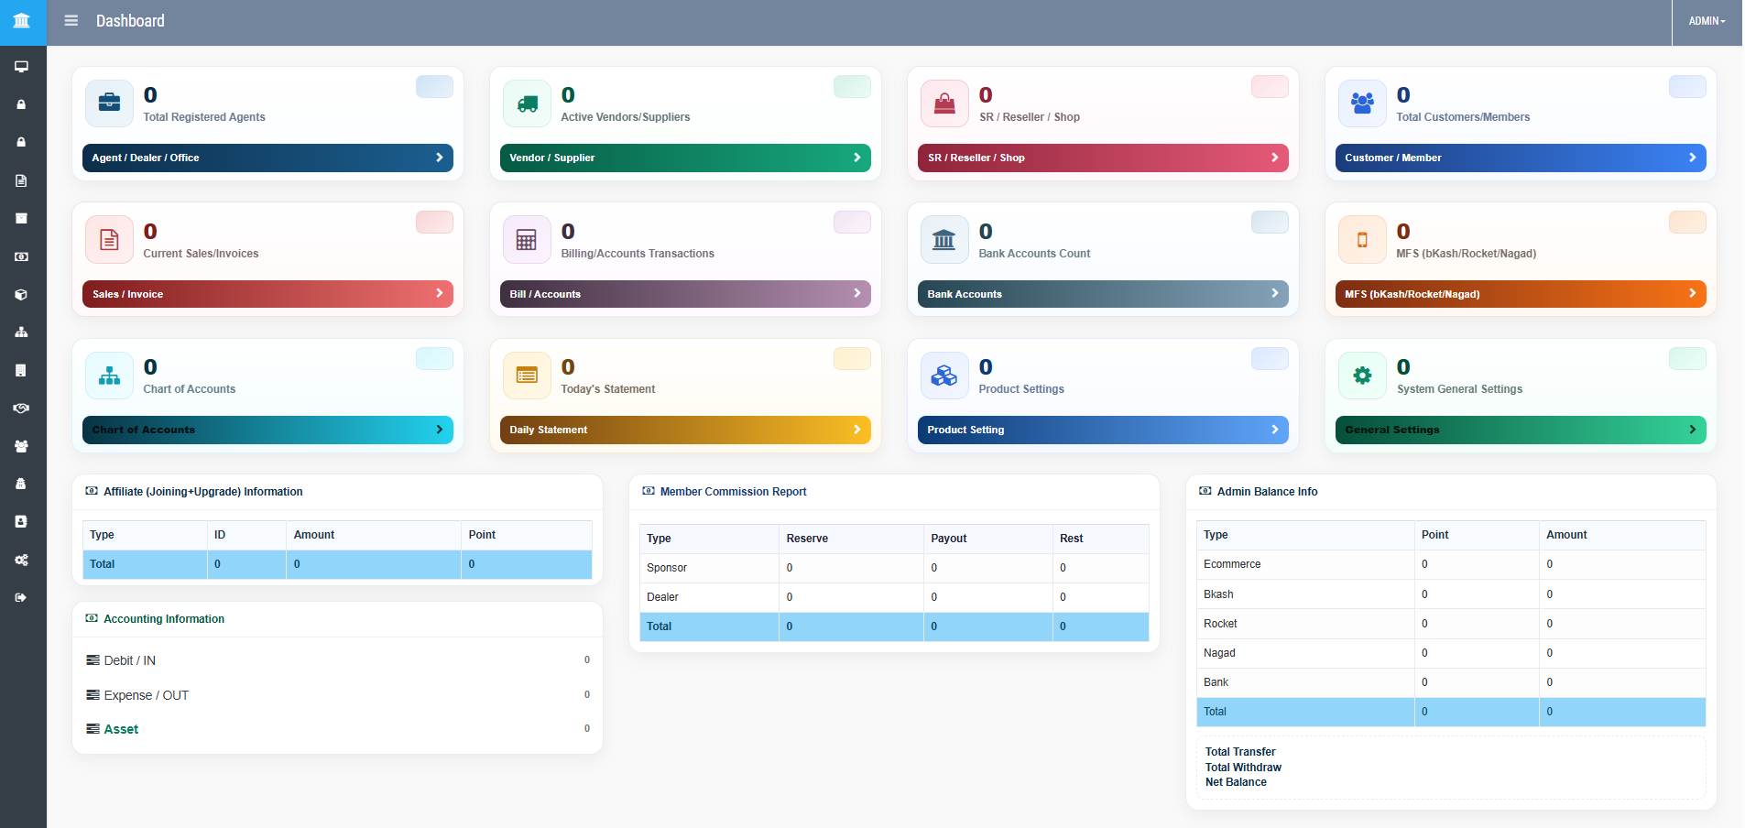Screen dimensions: 1745x828
Task: Click the truck icon on the Active Vendors/Suppliers card
Action: point(527,103)
